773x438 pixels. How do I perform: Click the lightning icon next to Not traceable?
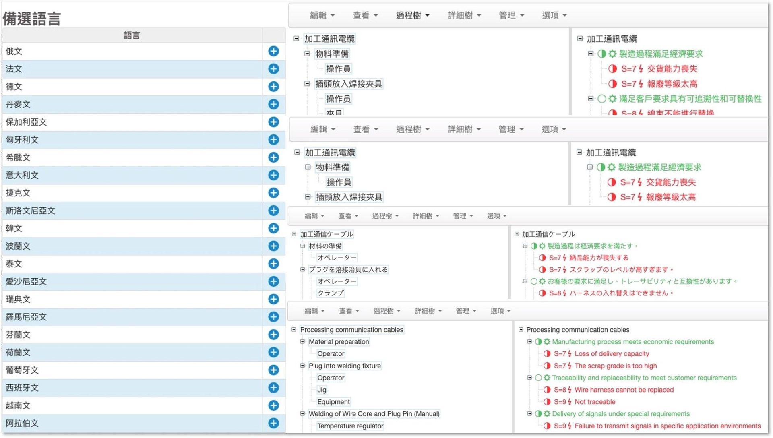(x=569, y=402)
